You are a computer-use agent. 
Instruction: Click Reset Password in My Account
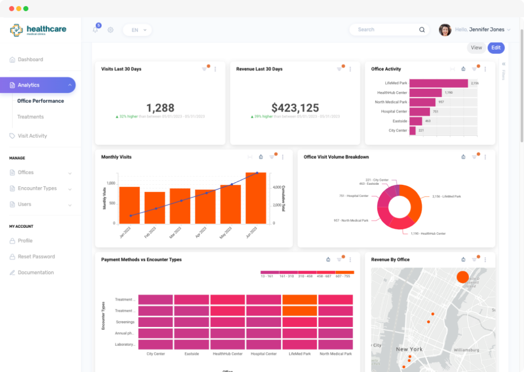[x=36, y=256]
